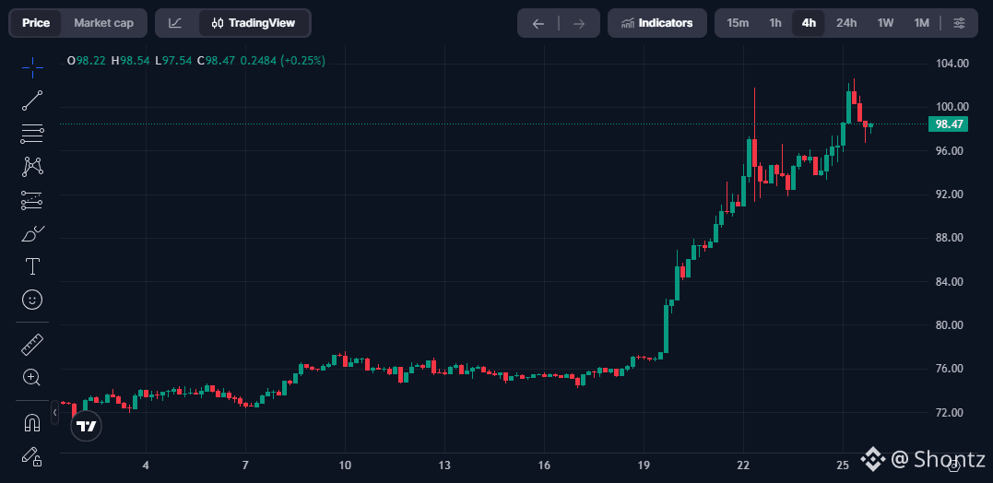The image size is (993, 483).
Task: Toggle the lock drawings pencil icon
Action: click(x=32, y=455)
